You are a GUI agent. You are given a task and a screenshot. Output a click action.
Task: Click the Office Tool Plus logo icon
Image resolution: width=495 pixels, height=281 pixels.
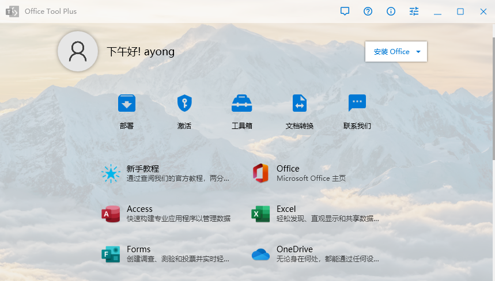12,12
